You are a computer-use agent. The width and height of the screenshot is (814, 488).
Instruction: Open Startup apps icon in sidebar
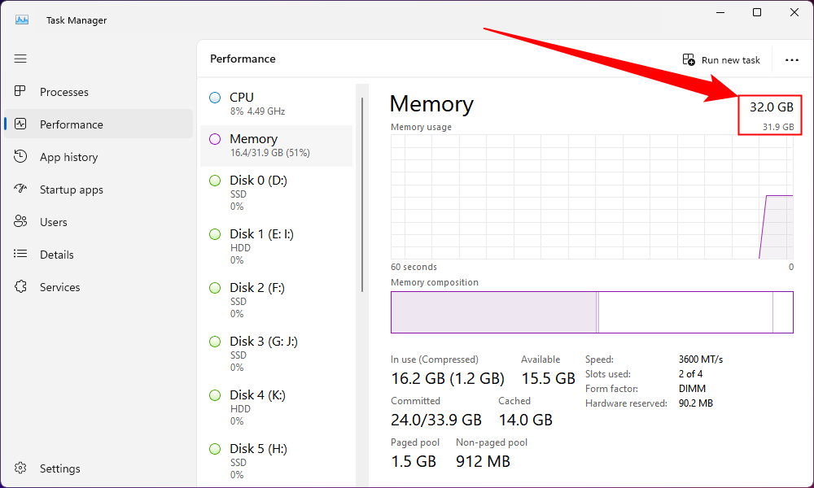point(20,190)
